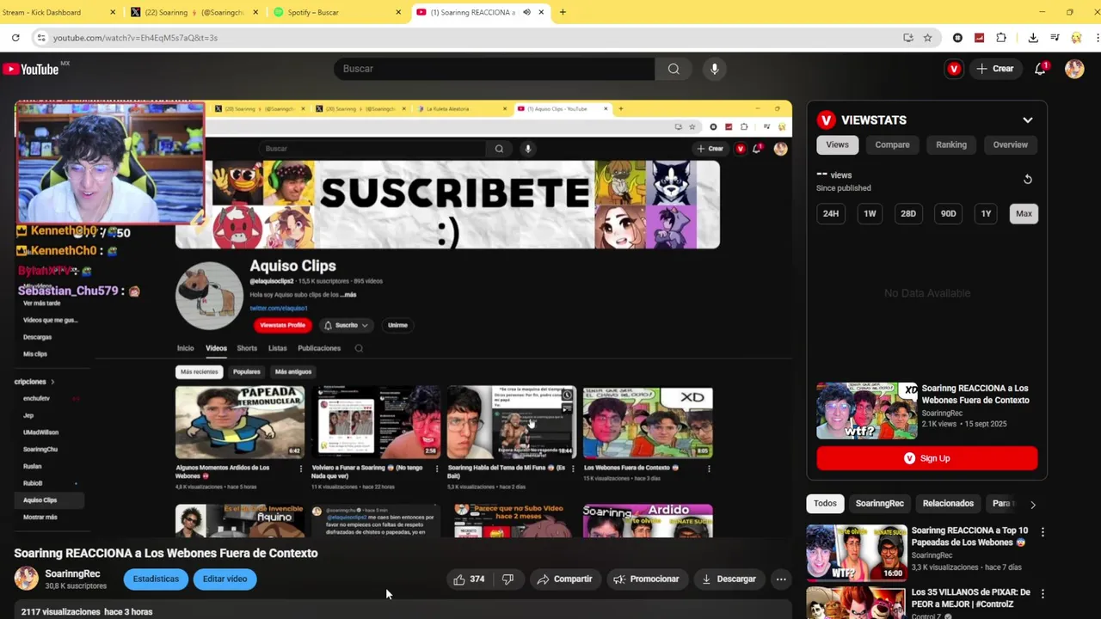Show more filter chips with the arrow
The height and width of the screenshot is (619, 1101).
(1033, 505)
